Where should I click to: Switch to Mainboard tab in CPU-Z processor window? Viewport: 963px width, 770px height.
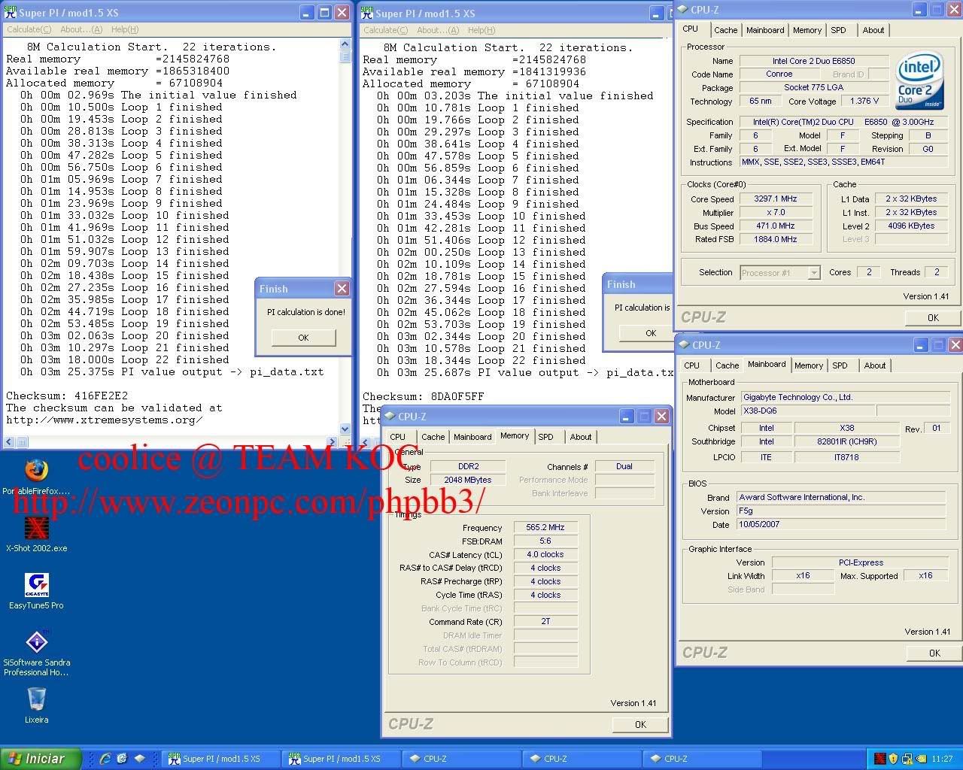pos(765,30)
